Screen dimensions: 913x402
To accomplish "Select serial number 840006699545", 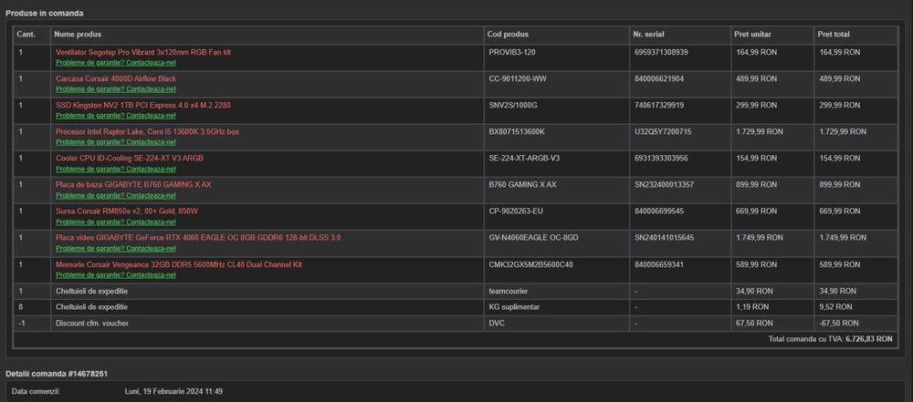I will (x=659, y=211).
